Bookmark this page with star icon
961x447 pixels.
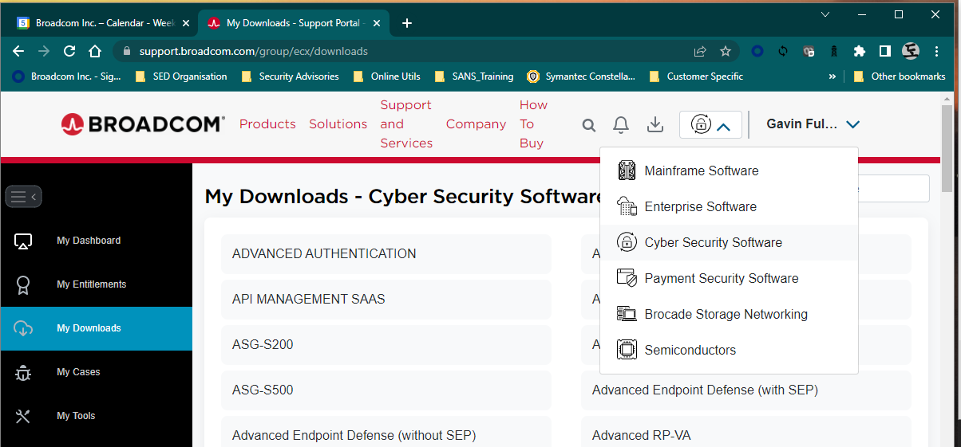tap(726, 51)
